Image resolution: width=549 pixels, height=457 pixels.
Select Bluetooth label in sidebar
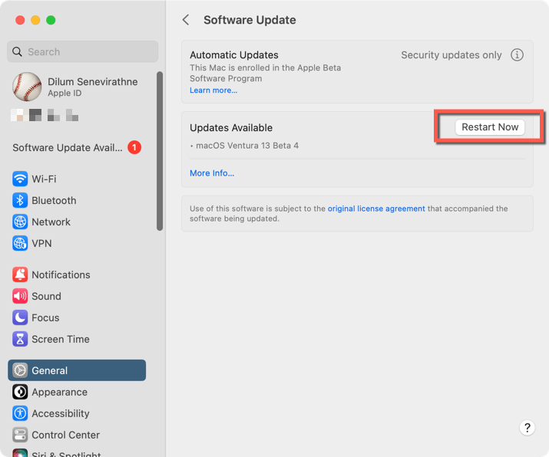coord(54,200)
